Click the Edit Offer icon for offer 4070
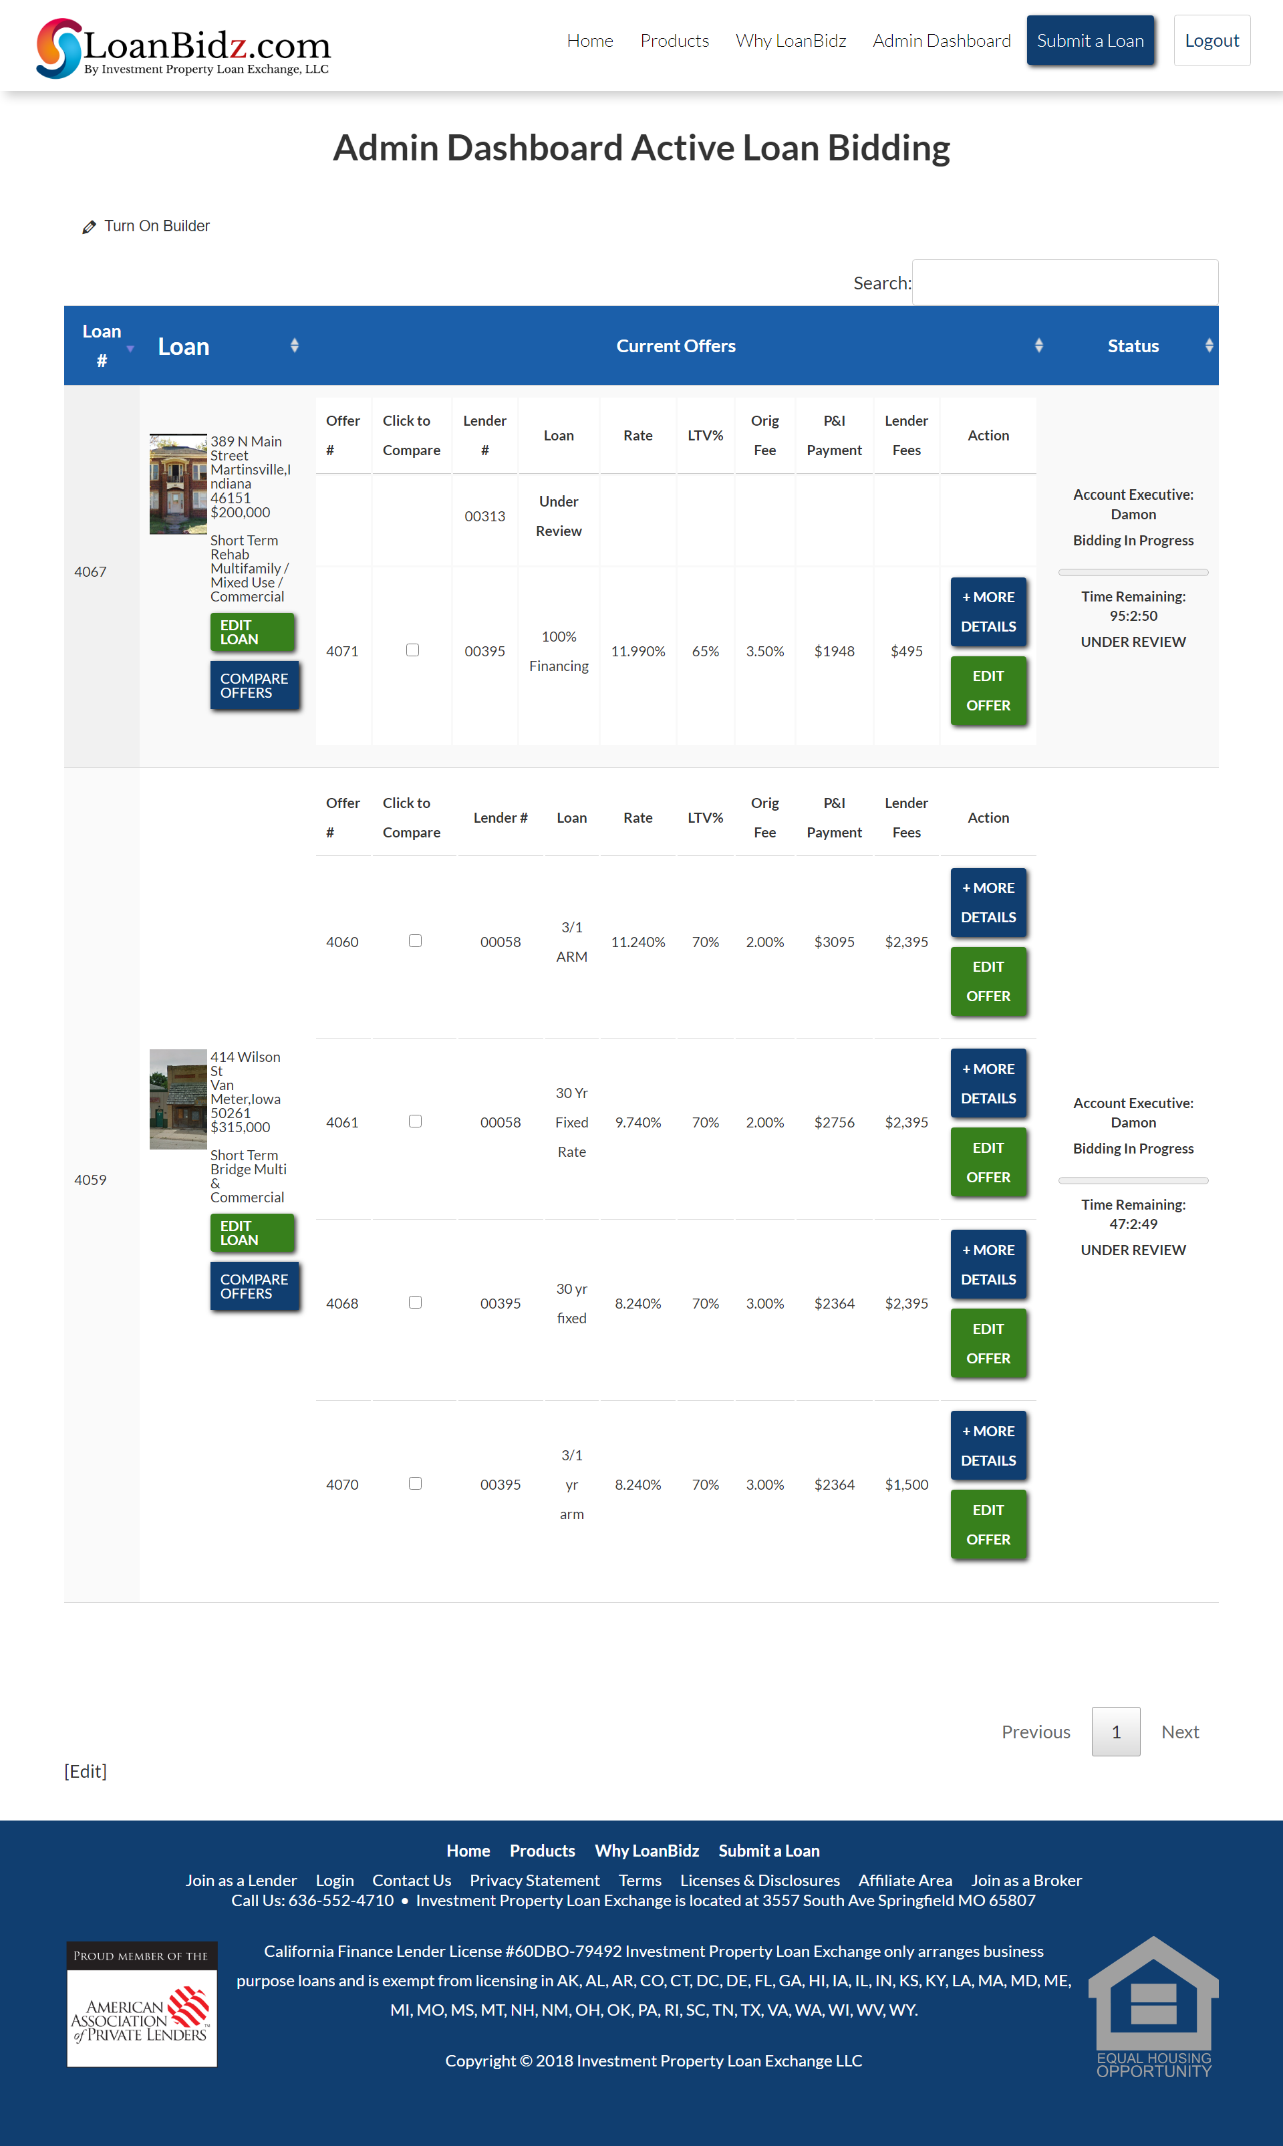This screenshot has height=2146, width=1283. point(988,1524)
